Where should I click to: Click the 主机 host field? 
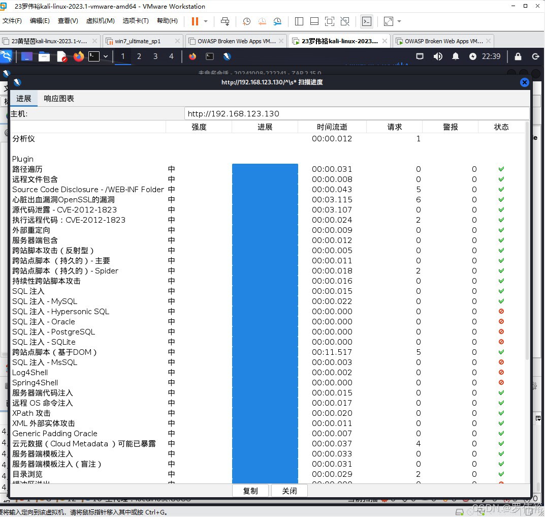357,114
